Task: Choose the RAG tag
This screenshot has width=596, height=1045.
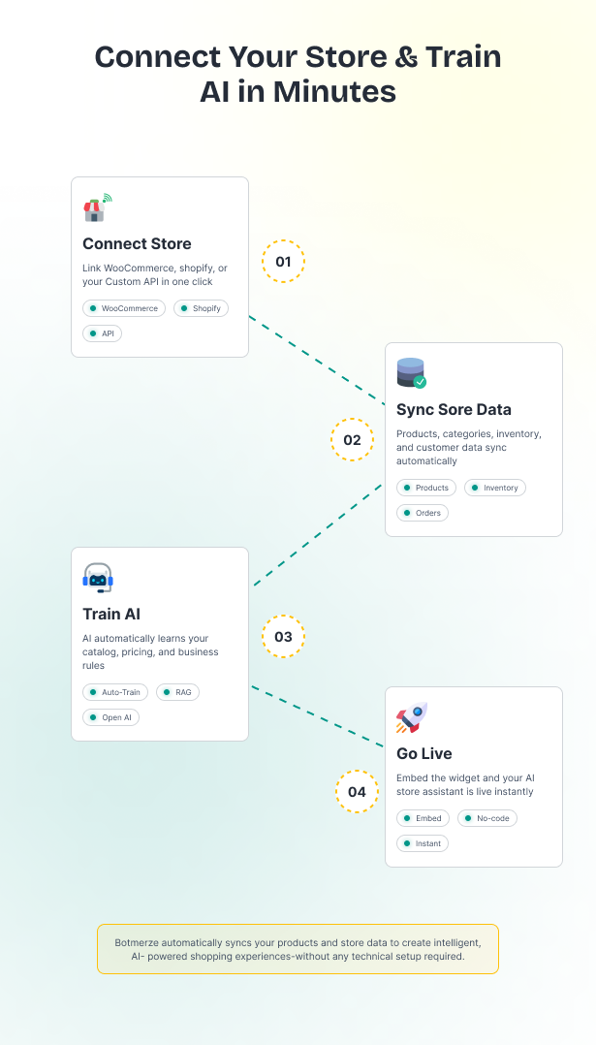Action: [x=177, y=692]
